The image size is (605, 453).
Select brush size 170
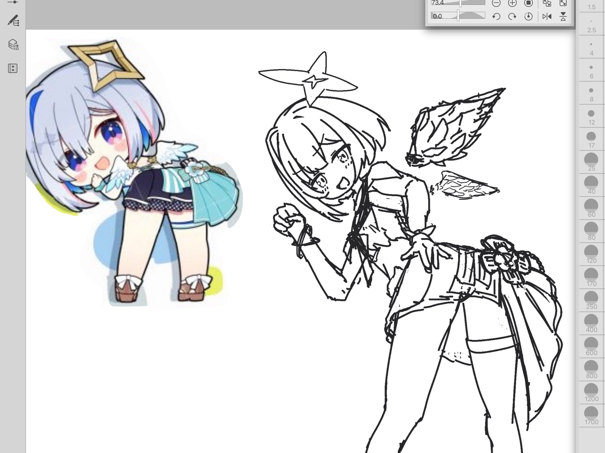coord(591,278)
